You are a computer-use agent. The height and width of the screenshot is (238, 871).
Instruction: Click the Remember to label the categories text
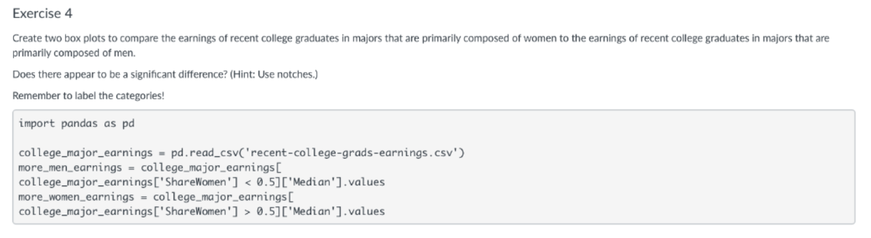[88, 96]
